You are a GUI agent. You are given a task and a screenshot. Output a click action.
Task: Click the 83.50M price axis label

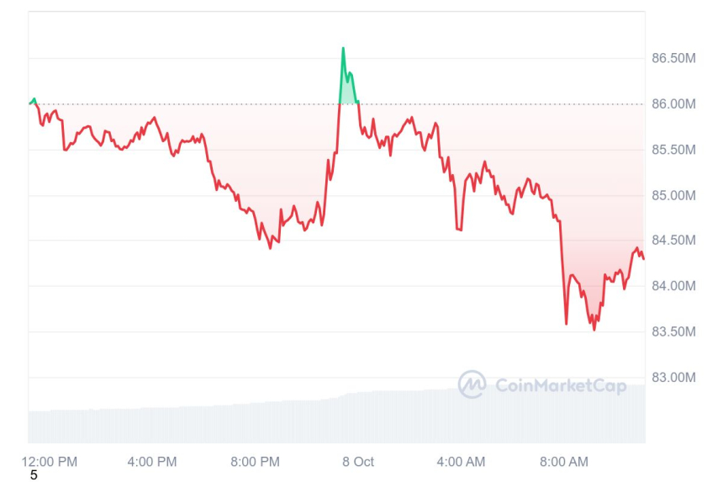[673, 331]
